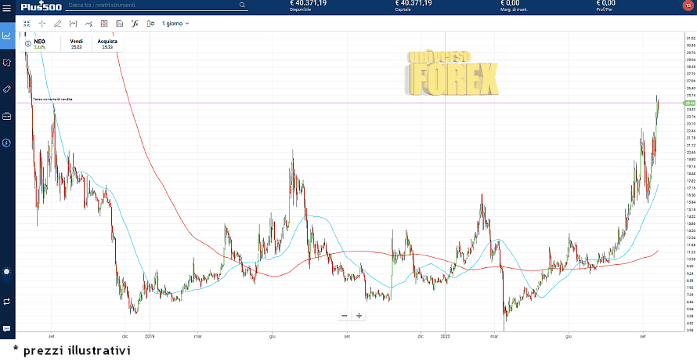
Task: Toggle the brightness theme mode icon
Action: tap(7, 272)
